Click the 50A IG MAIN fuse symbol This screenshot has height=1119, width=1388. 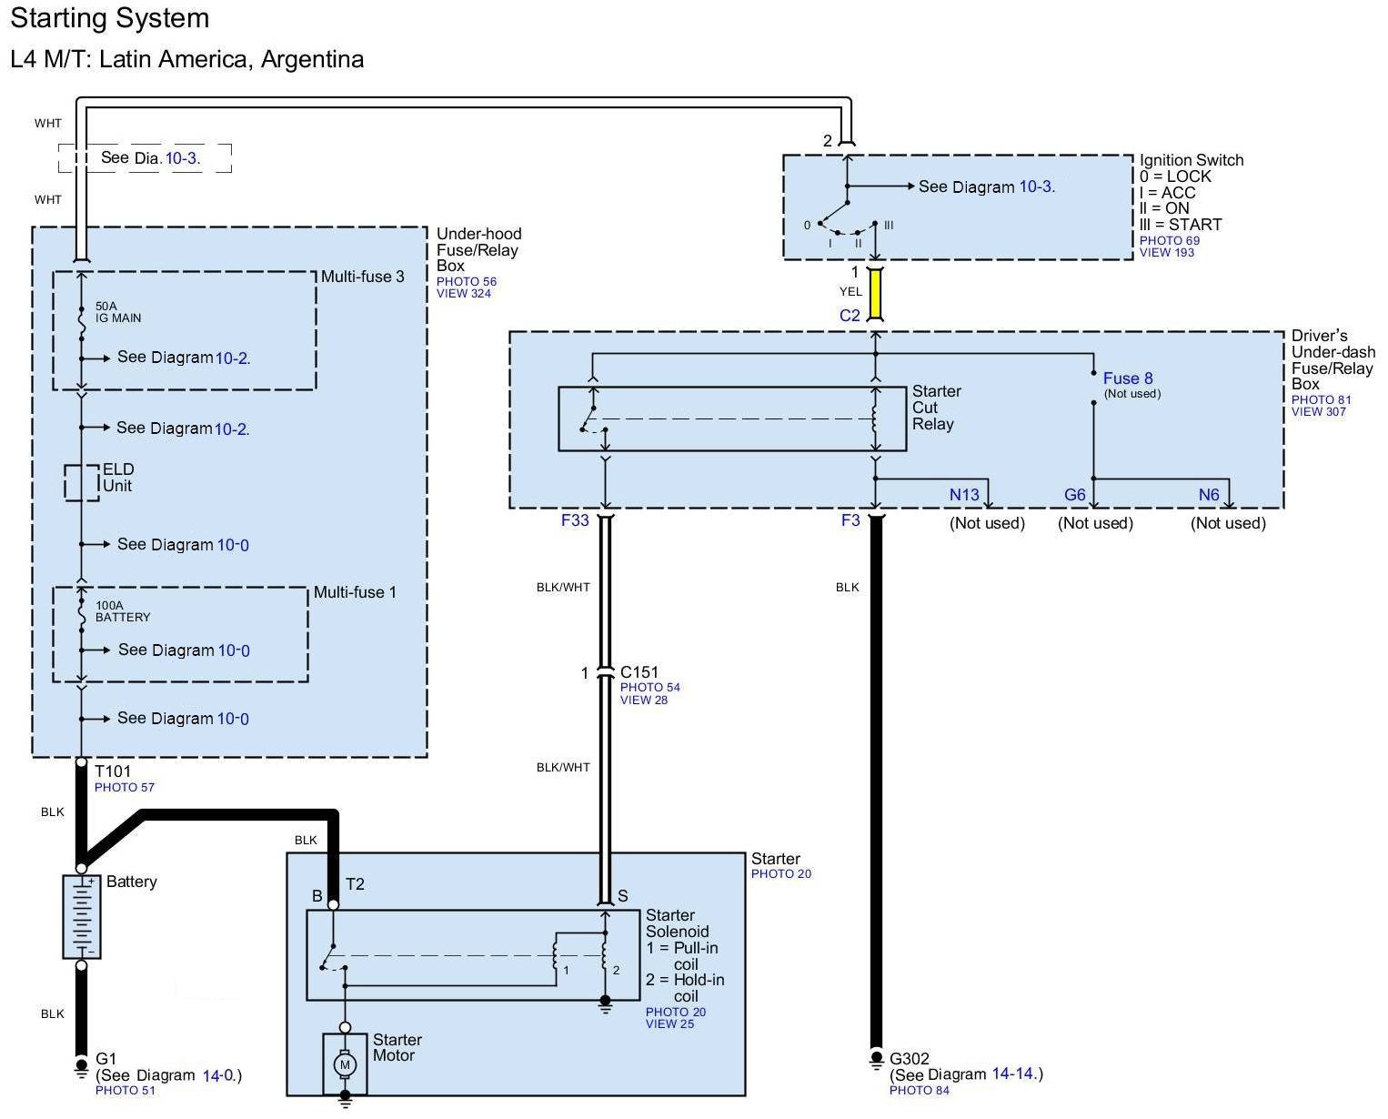tap(81, 319)
